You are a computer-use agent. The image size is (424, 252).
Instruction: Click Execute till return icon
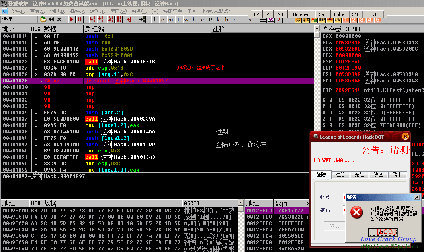pos(129,20)
